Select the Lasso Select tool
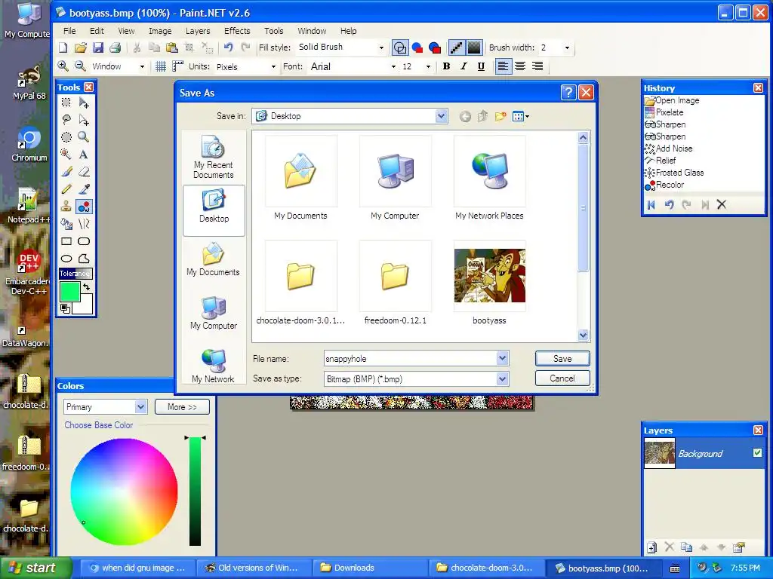 coord(66,120)
